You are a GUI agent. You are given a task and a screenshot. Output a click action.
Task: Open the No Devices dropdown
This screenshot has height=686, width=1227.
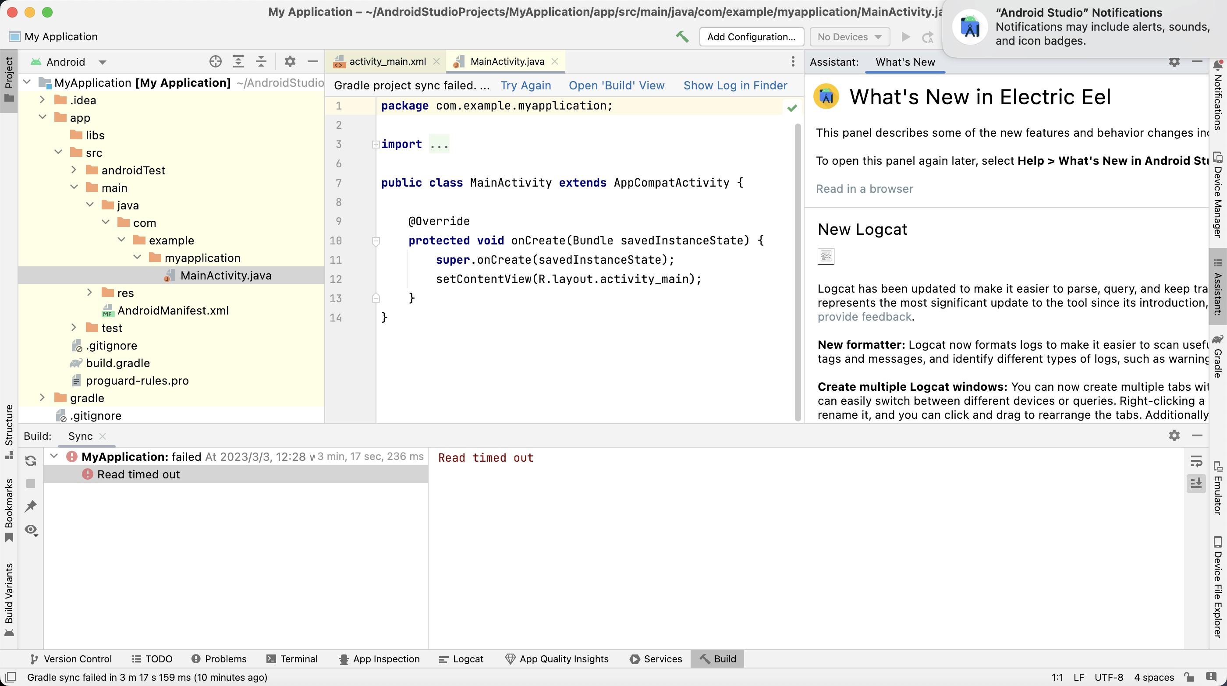tap(849, 37)
